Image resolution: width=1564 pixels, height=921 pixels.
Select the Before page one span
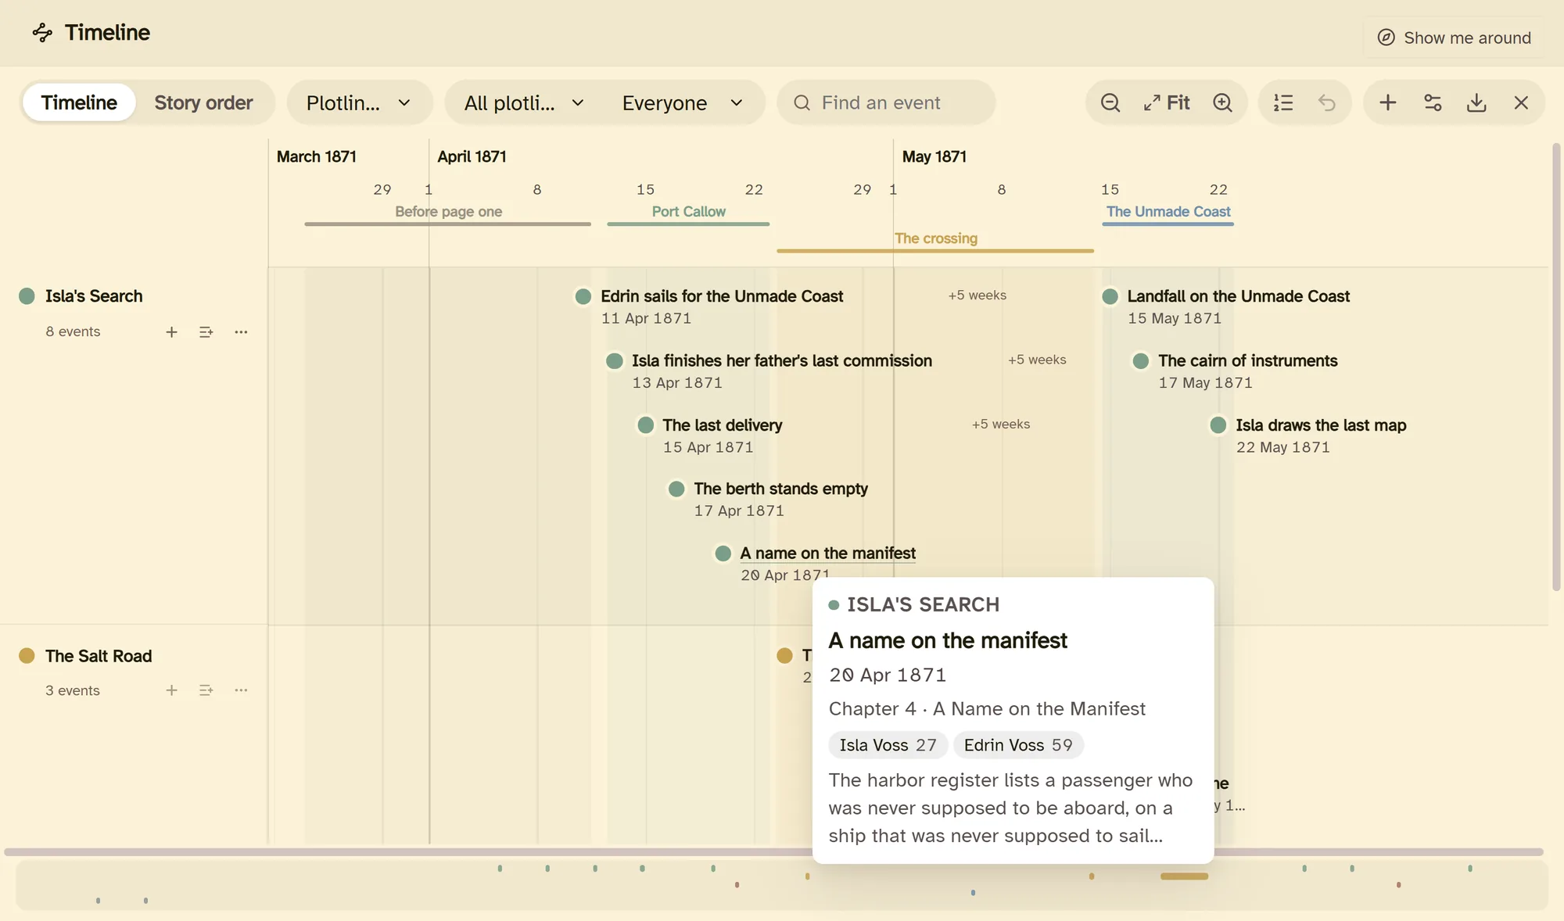(x=448, y=214)
